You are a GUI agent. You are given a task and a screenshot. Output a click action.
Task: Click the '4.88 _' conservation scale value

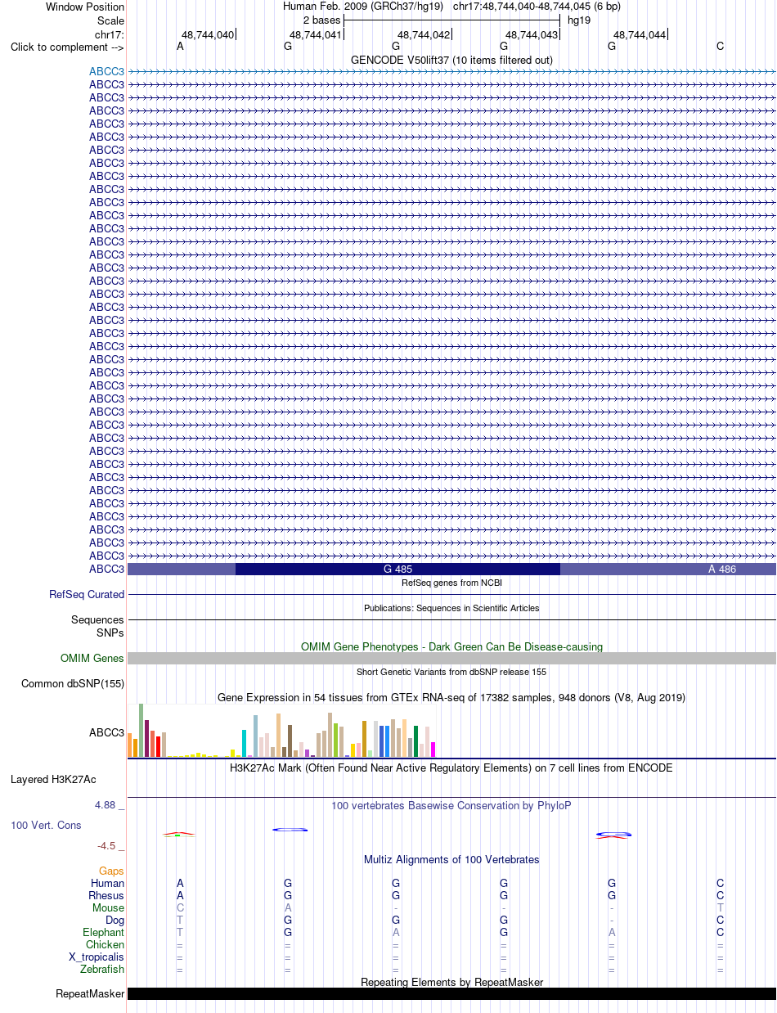pos(110,805)
